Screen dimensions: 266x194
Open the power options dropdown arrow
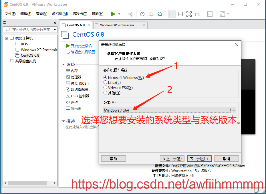pos(119,14)
